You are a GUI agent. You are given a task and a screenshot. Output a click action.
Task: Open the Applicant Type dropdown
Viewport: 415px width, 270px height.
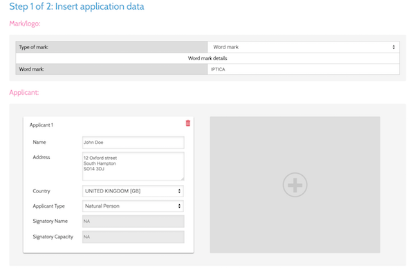pyautogui.click(x=133, y=206)
